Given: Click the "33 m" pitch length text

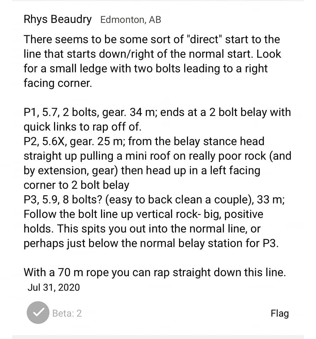Looking at the screenshot, I should [271, 200].
